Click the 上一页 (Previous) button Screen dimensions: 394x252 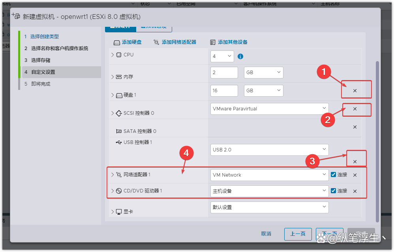(298, 233)
